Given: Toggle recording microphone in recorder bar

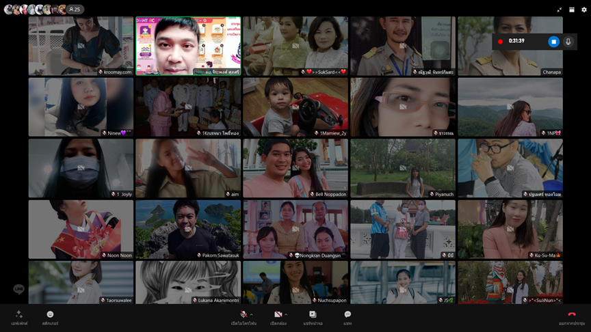Looking at the screenshot, I should click(x=568, y=42).
